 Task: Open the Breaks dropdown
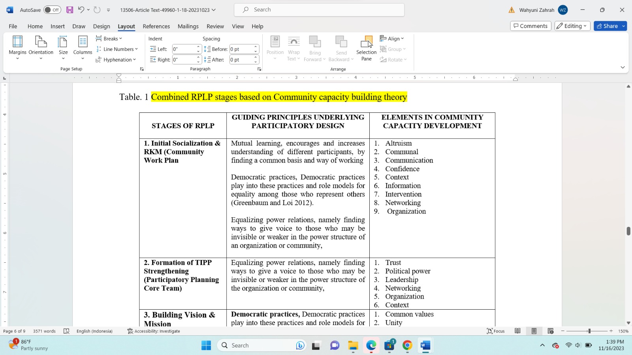coord(109,39)
